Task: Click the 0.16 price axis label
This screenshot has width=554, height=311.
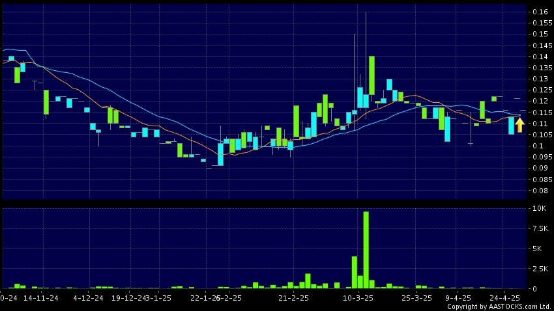Action: (x=540, y=12)
